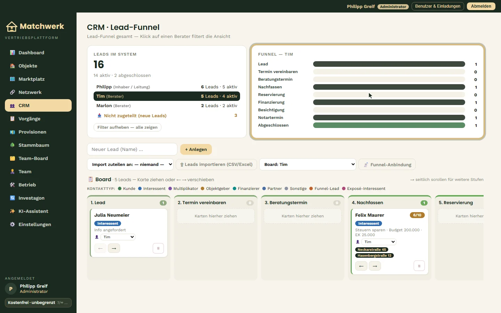Click 'Kostenfrei · unbegrenzt' plan badge
Viewport: 501px width, 313px height.
coord(38,303)
